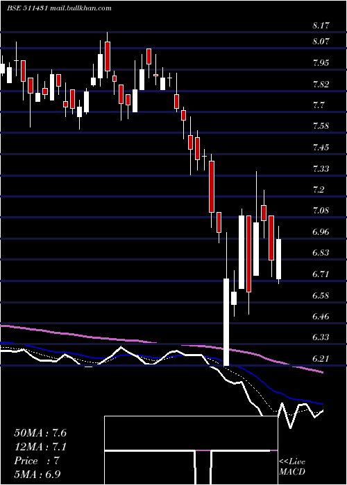Click the 7.95 price level label
Screen dimensions: 347x485
[x=321, y=63]
